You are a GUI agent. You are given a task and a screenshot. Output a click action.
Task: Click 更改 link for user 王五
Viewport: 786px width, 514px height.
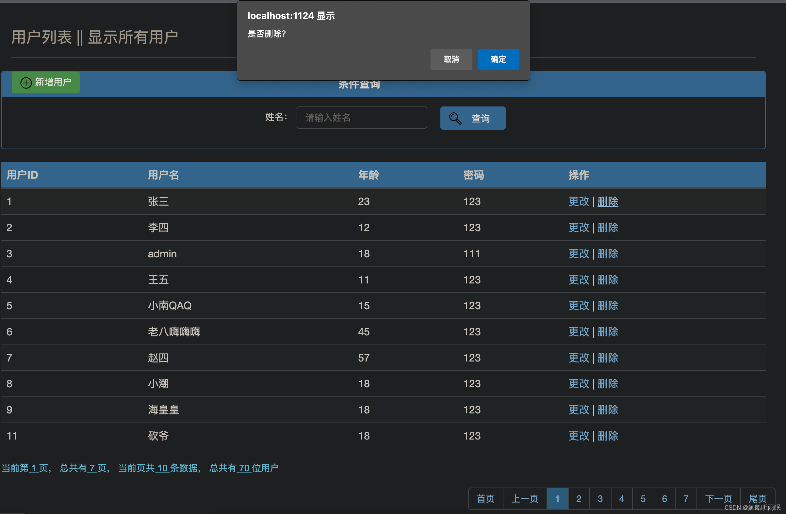pos(579,280)
